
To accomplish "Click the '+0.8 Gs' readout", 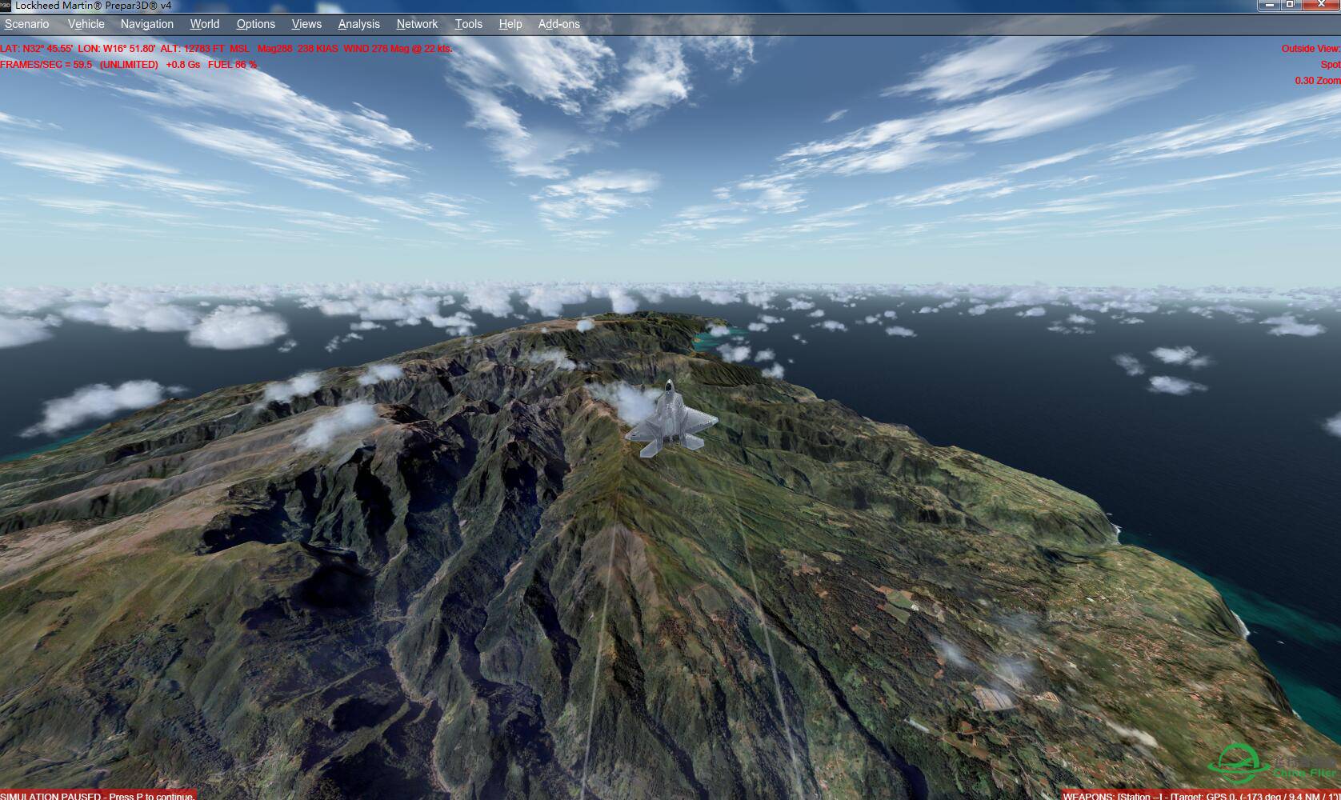I will pyautogui.click(x=182, y=65).
